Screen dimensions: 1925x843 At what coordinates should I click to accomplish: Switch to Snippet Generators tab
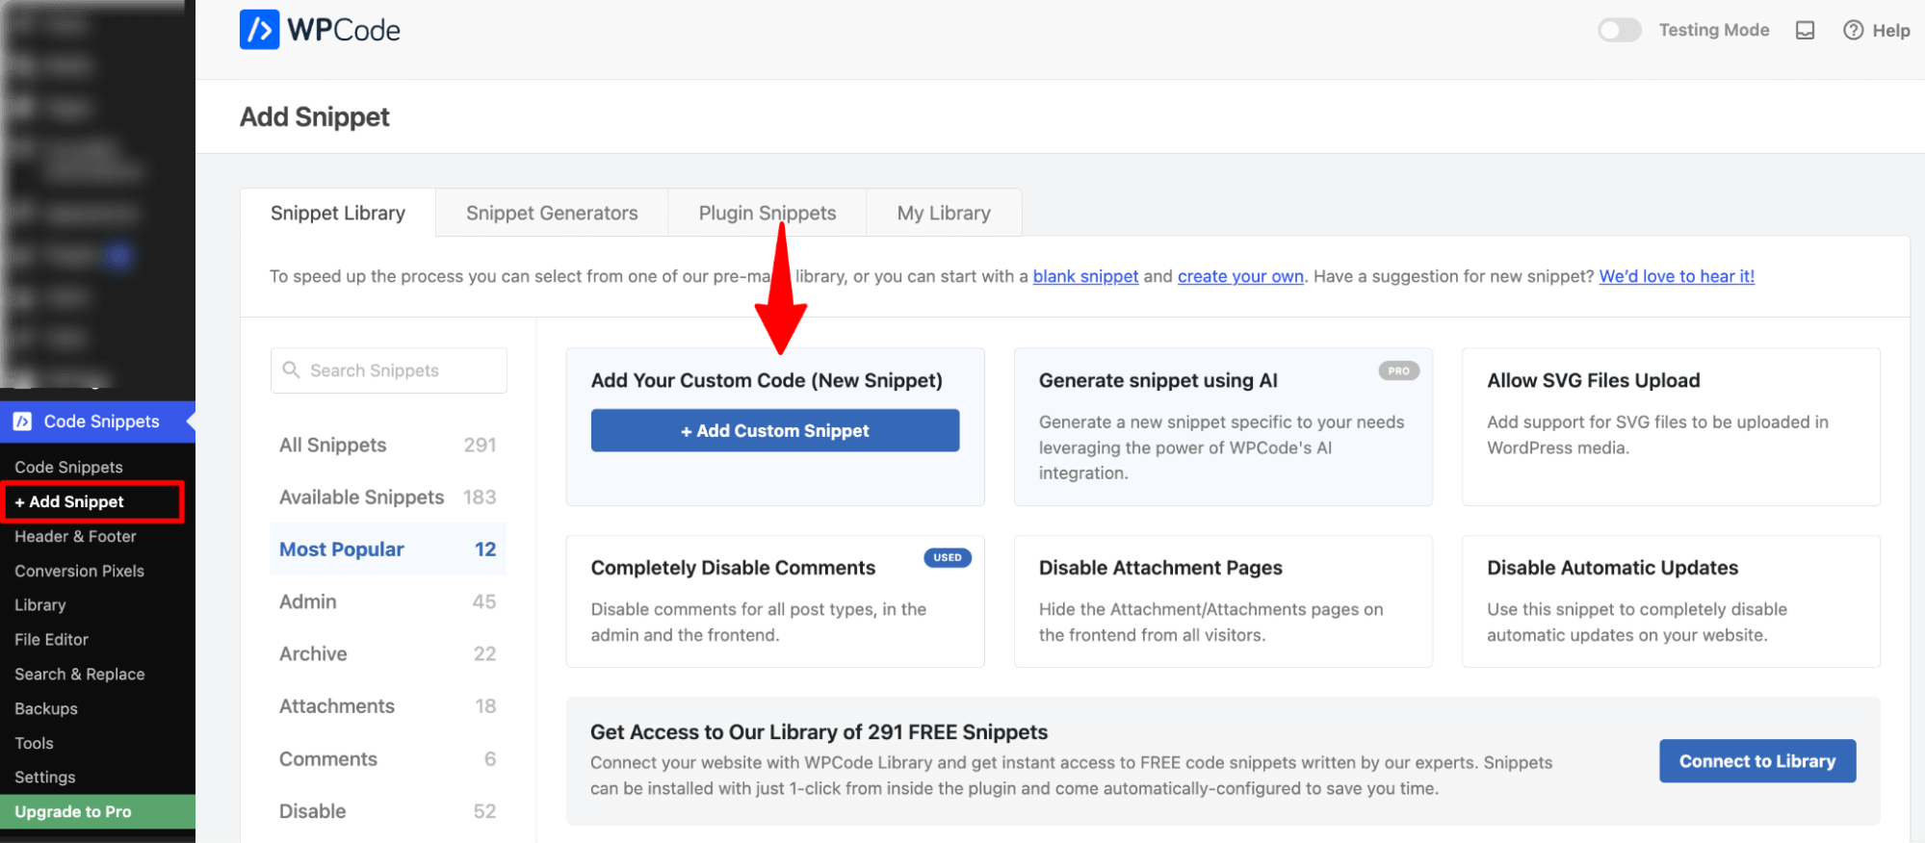(x=552, y=213)
